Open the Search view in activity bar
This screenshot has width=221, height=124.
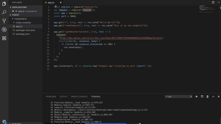pos(4,12)
